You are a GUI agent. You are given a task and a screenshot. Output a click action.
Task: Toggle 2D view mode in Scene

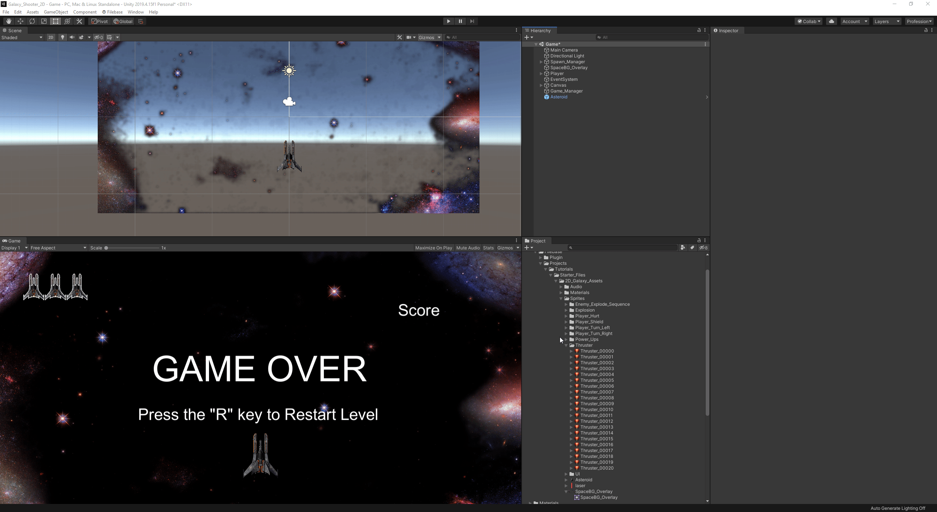click(51, 37)
